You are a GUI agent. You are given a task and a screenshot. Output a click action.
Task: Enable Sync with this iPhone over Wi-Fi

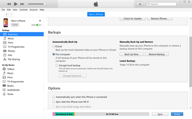53,102
